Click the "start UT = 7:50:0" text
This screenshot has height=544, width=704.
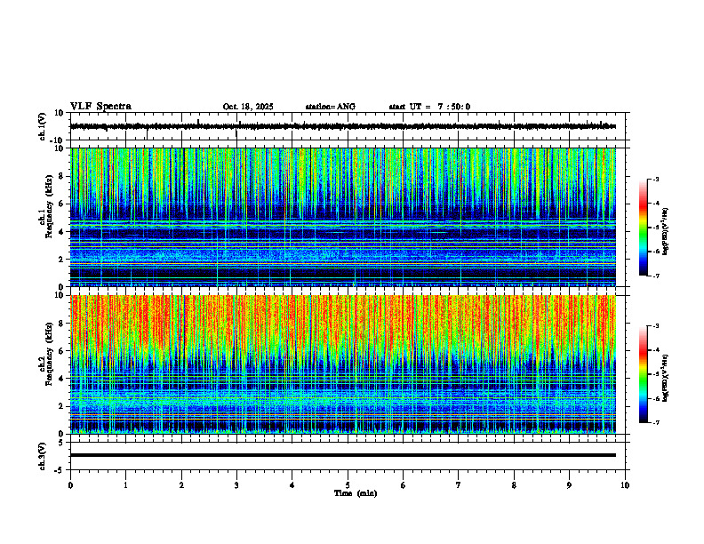[429, 107]
